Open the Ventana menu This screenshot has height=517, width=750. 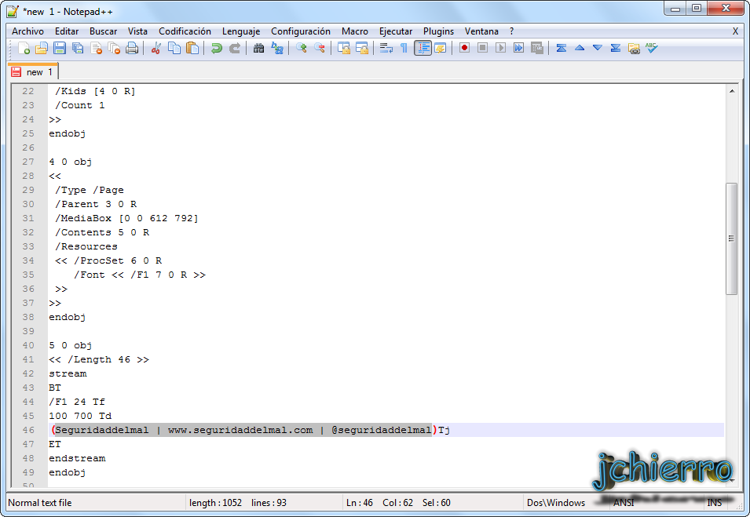pos(481,31)
